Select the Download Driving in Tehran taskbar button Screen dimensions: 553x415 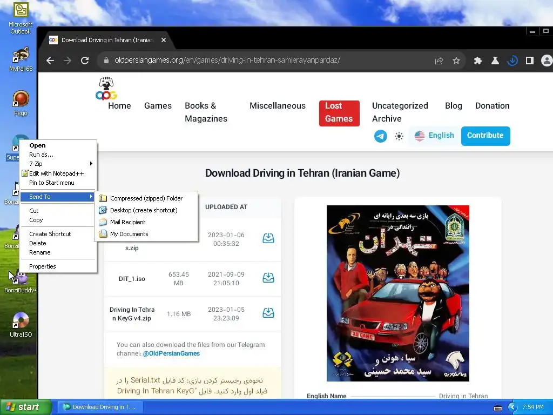[x=101, y=407]
